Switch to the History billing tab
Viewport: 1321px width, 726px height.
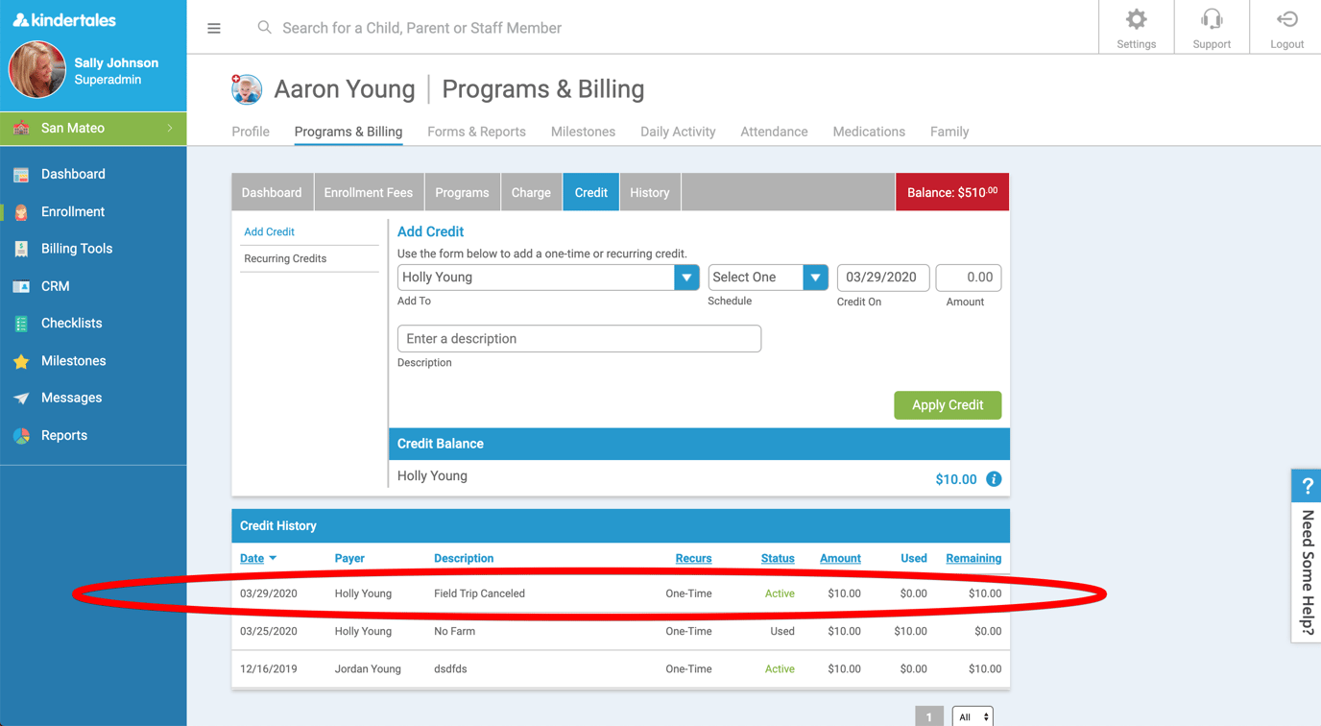[x=649, y=191]
